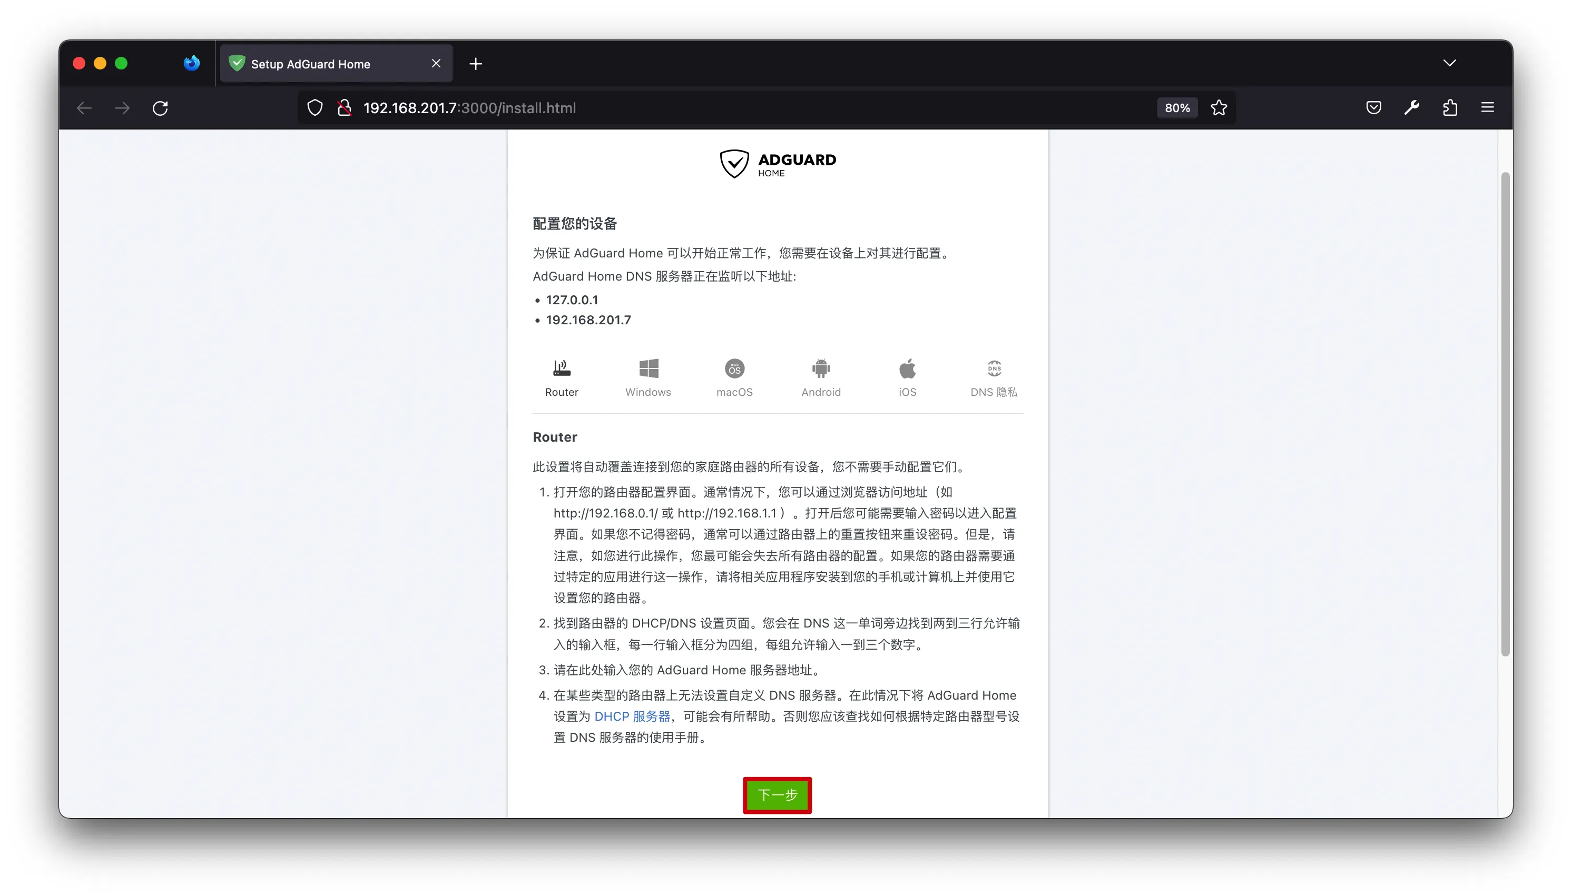1572x896 pixels.
Task: Click the 下一步 next button
Action: 777,794
